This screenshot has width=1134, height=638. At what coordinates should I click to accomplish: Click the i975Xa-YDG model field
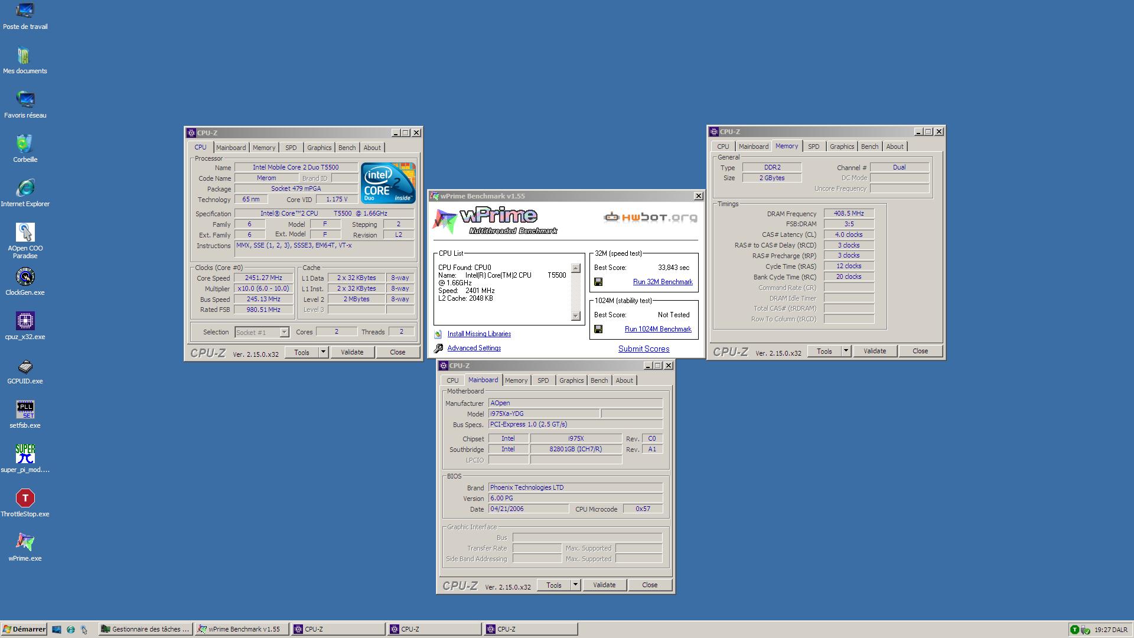(x=543, y=414)
